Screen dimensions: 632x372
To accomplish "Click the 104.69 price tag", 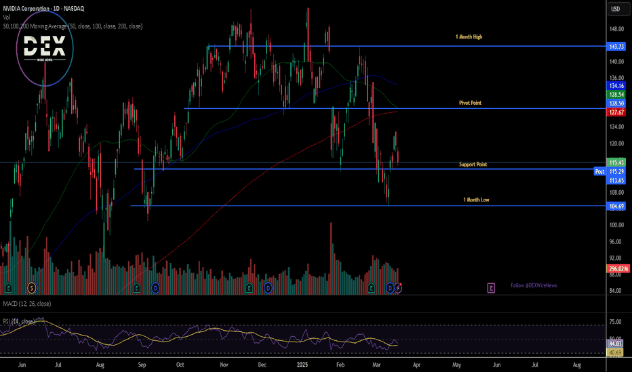I will 616,206.
